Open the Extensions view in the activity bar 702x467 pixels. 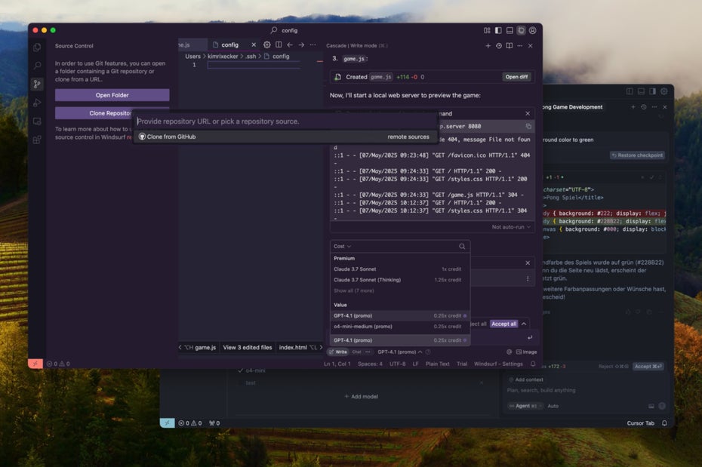click(37, 140)
